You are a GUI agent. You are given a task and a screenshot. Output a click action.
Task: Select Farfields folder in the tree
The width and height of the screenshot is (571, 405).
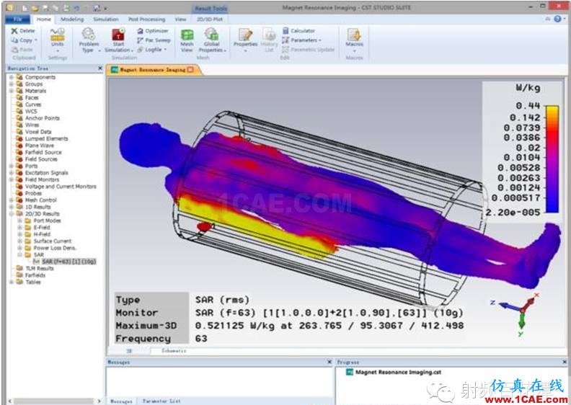point(31,275)
